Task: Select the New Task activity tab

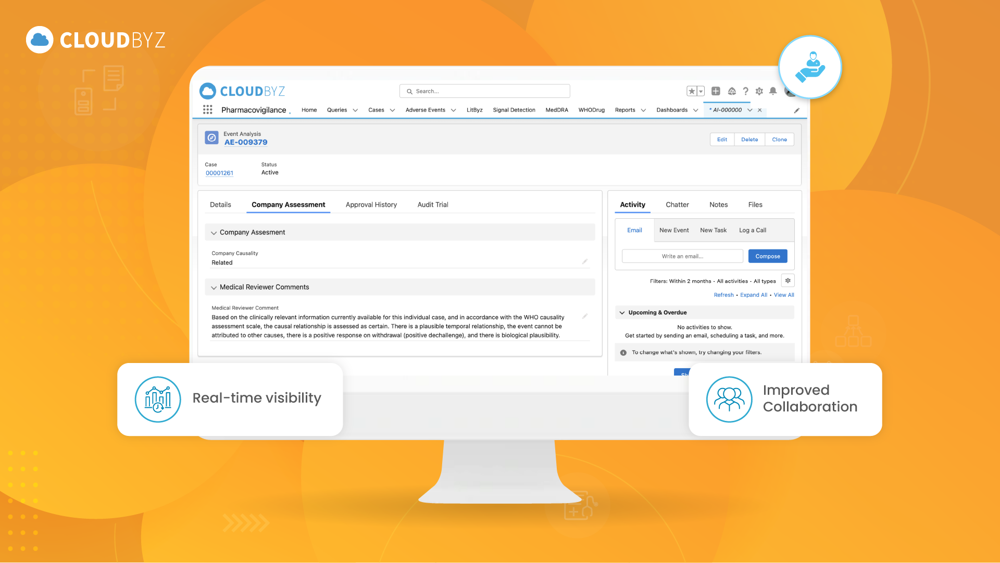Action: [713, 230]
